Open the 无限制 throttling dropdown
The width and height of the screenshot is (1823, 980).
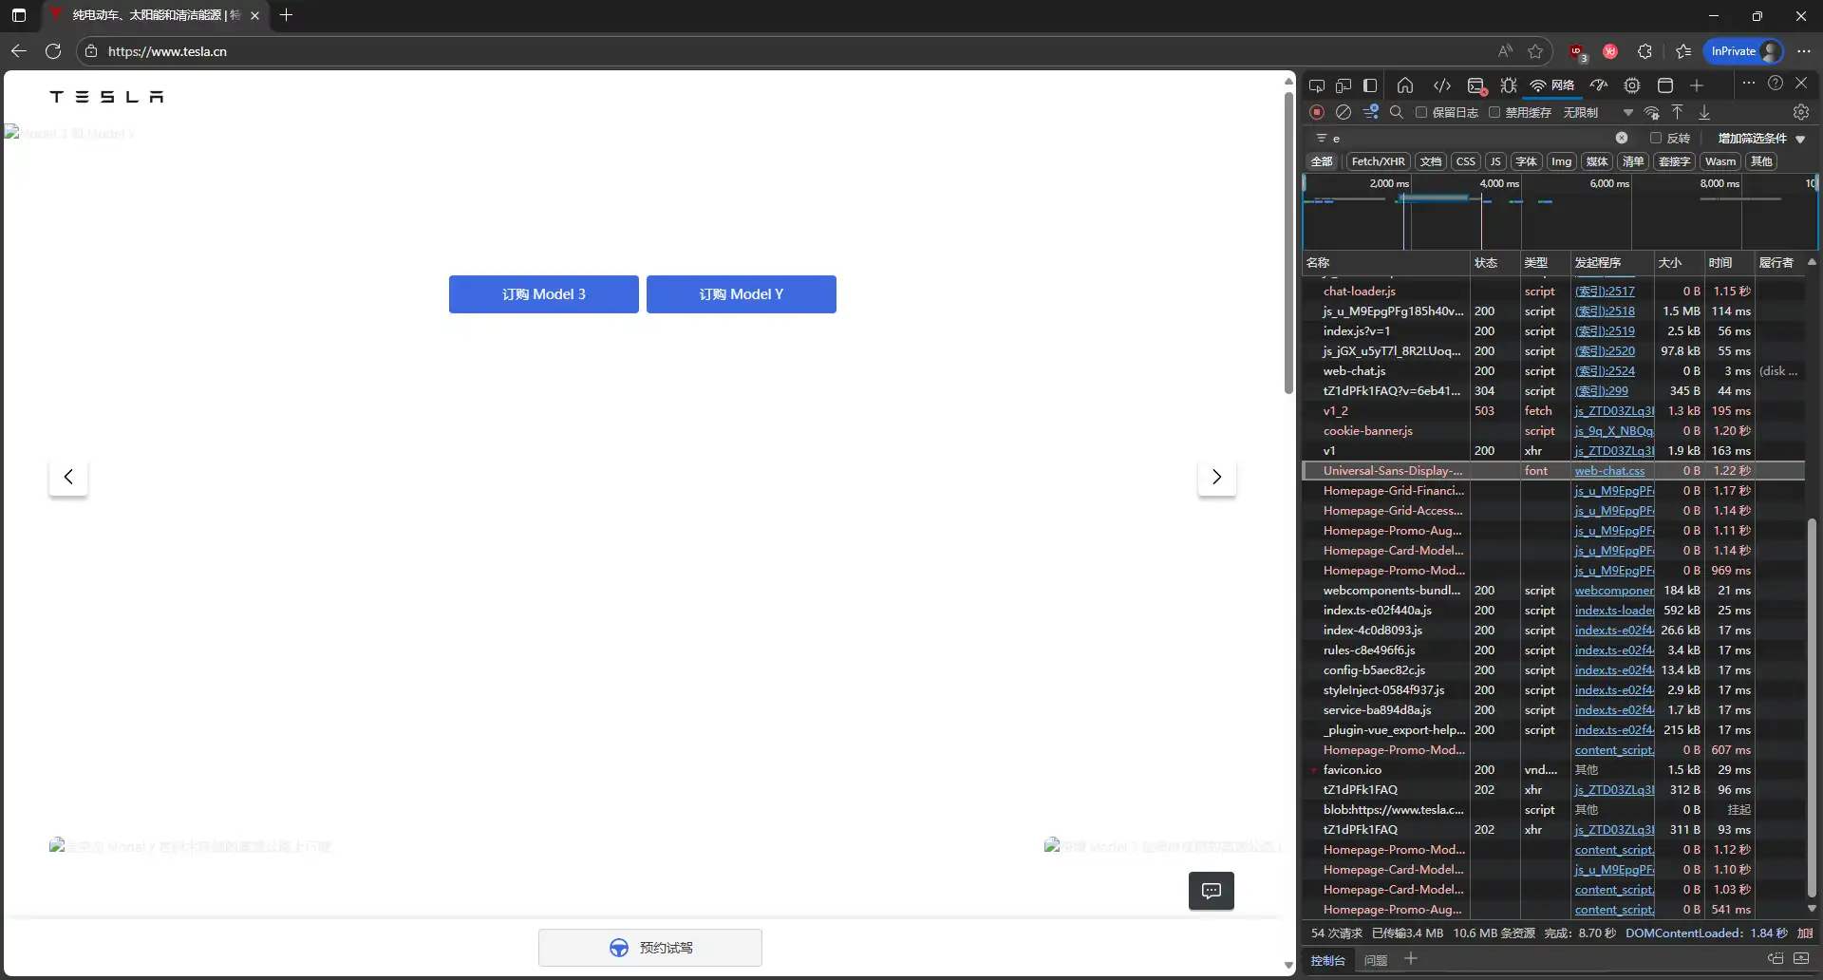[x=1597, y=112]
